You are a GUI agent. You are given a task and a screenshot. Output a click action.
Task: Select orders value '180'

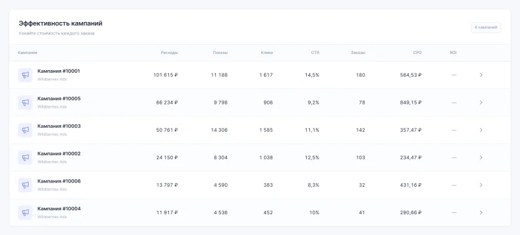(x=360, y=75)
